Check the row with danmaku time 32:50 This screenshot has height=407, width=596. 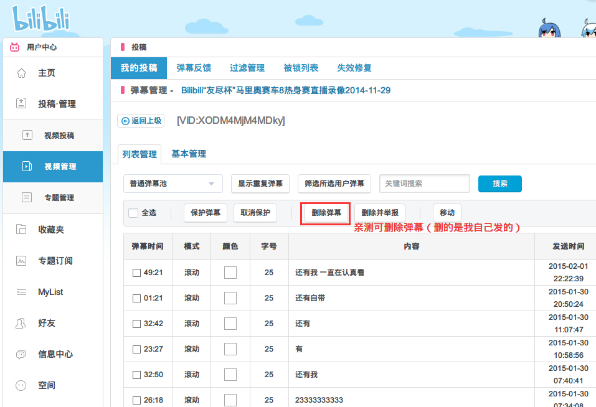(x=136, y=375)
